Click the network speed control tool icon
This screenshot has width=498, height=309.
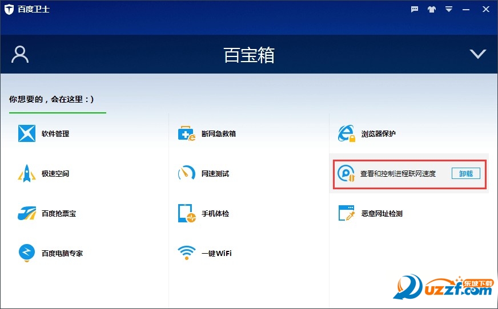(x=347, y=173)
